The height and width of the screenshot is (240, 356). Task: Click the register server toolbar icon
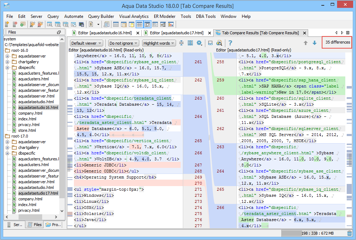pos(7,24)
